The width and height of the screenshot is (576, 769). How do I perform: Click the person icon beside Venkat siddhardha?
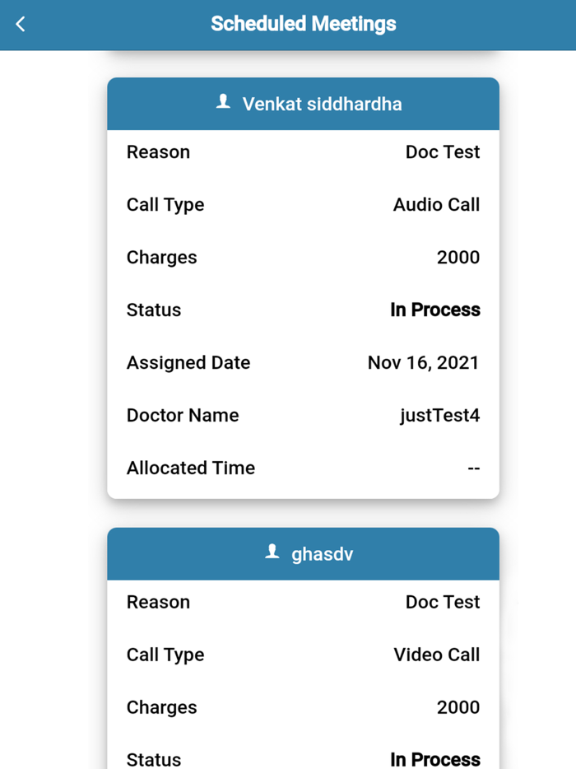223,103
